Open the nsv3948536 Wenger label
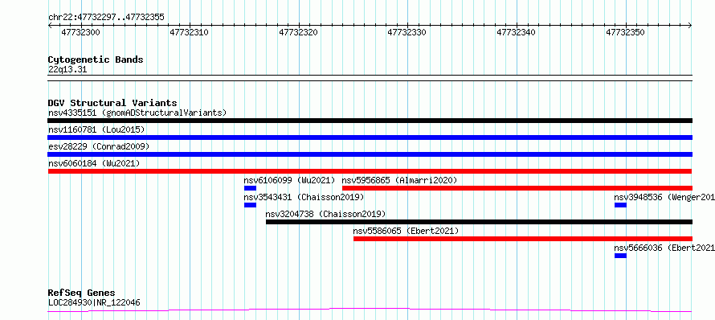Viewport: 715px width, 320px height. pos(664,197)
